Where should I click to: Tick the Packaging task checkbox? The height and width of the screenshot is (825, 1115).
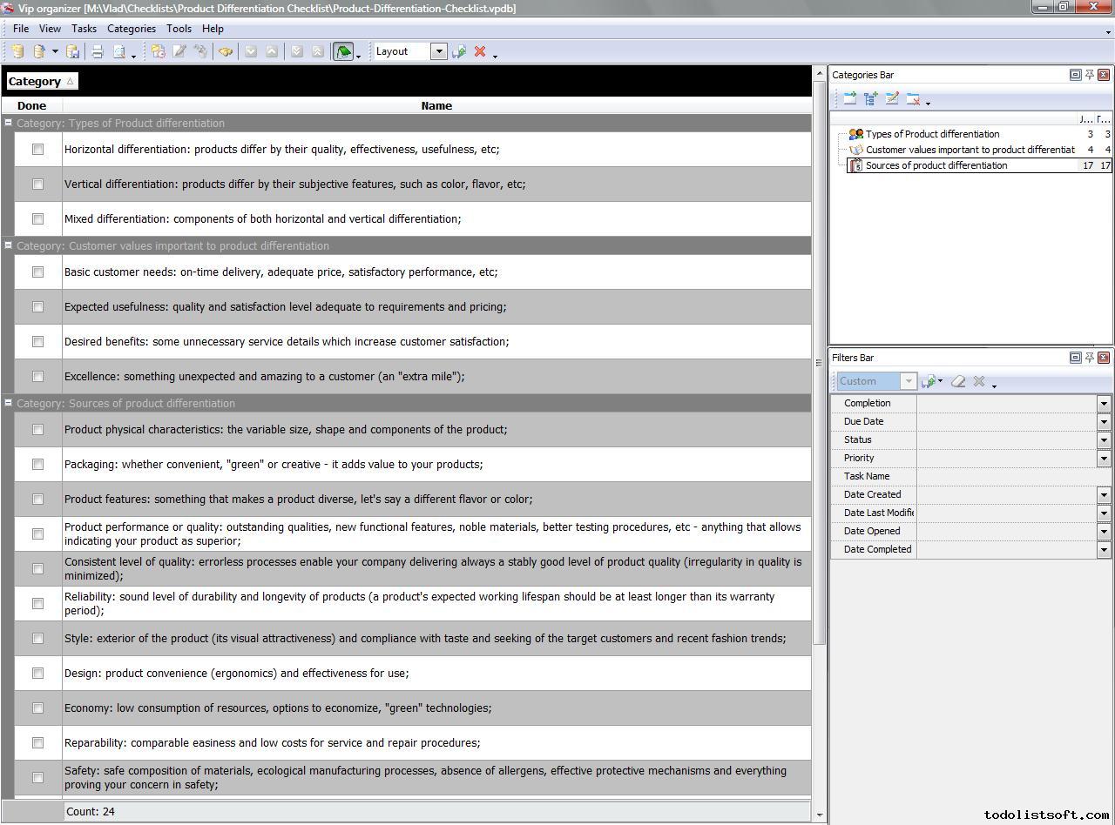[37, 465]
